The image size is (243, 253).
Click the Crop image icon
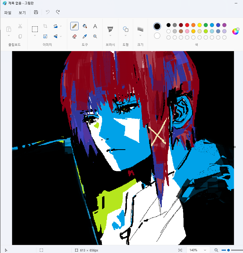click(x=45, y=26)
